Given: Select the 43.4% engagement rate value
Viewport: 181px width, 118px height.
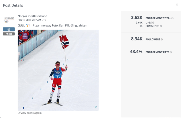Looking at the screenshot, I should click(136, 52).
